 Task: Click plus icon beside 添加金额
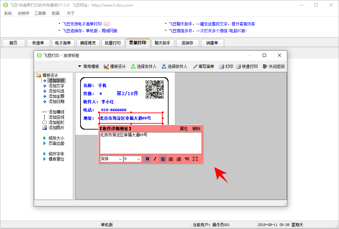click(45, 96)
